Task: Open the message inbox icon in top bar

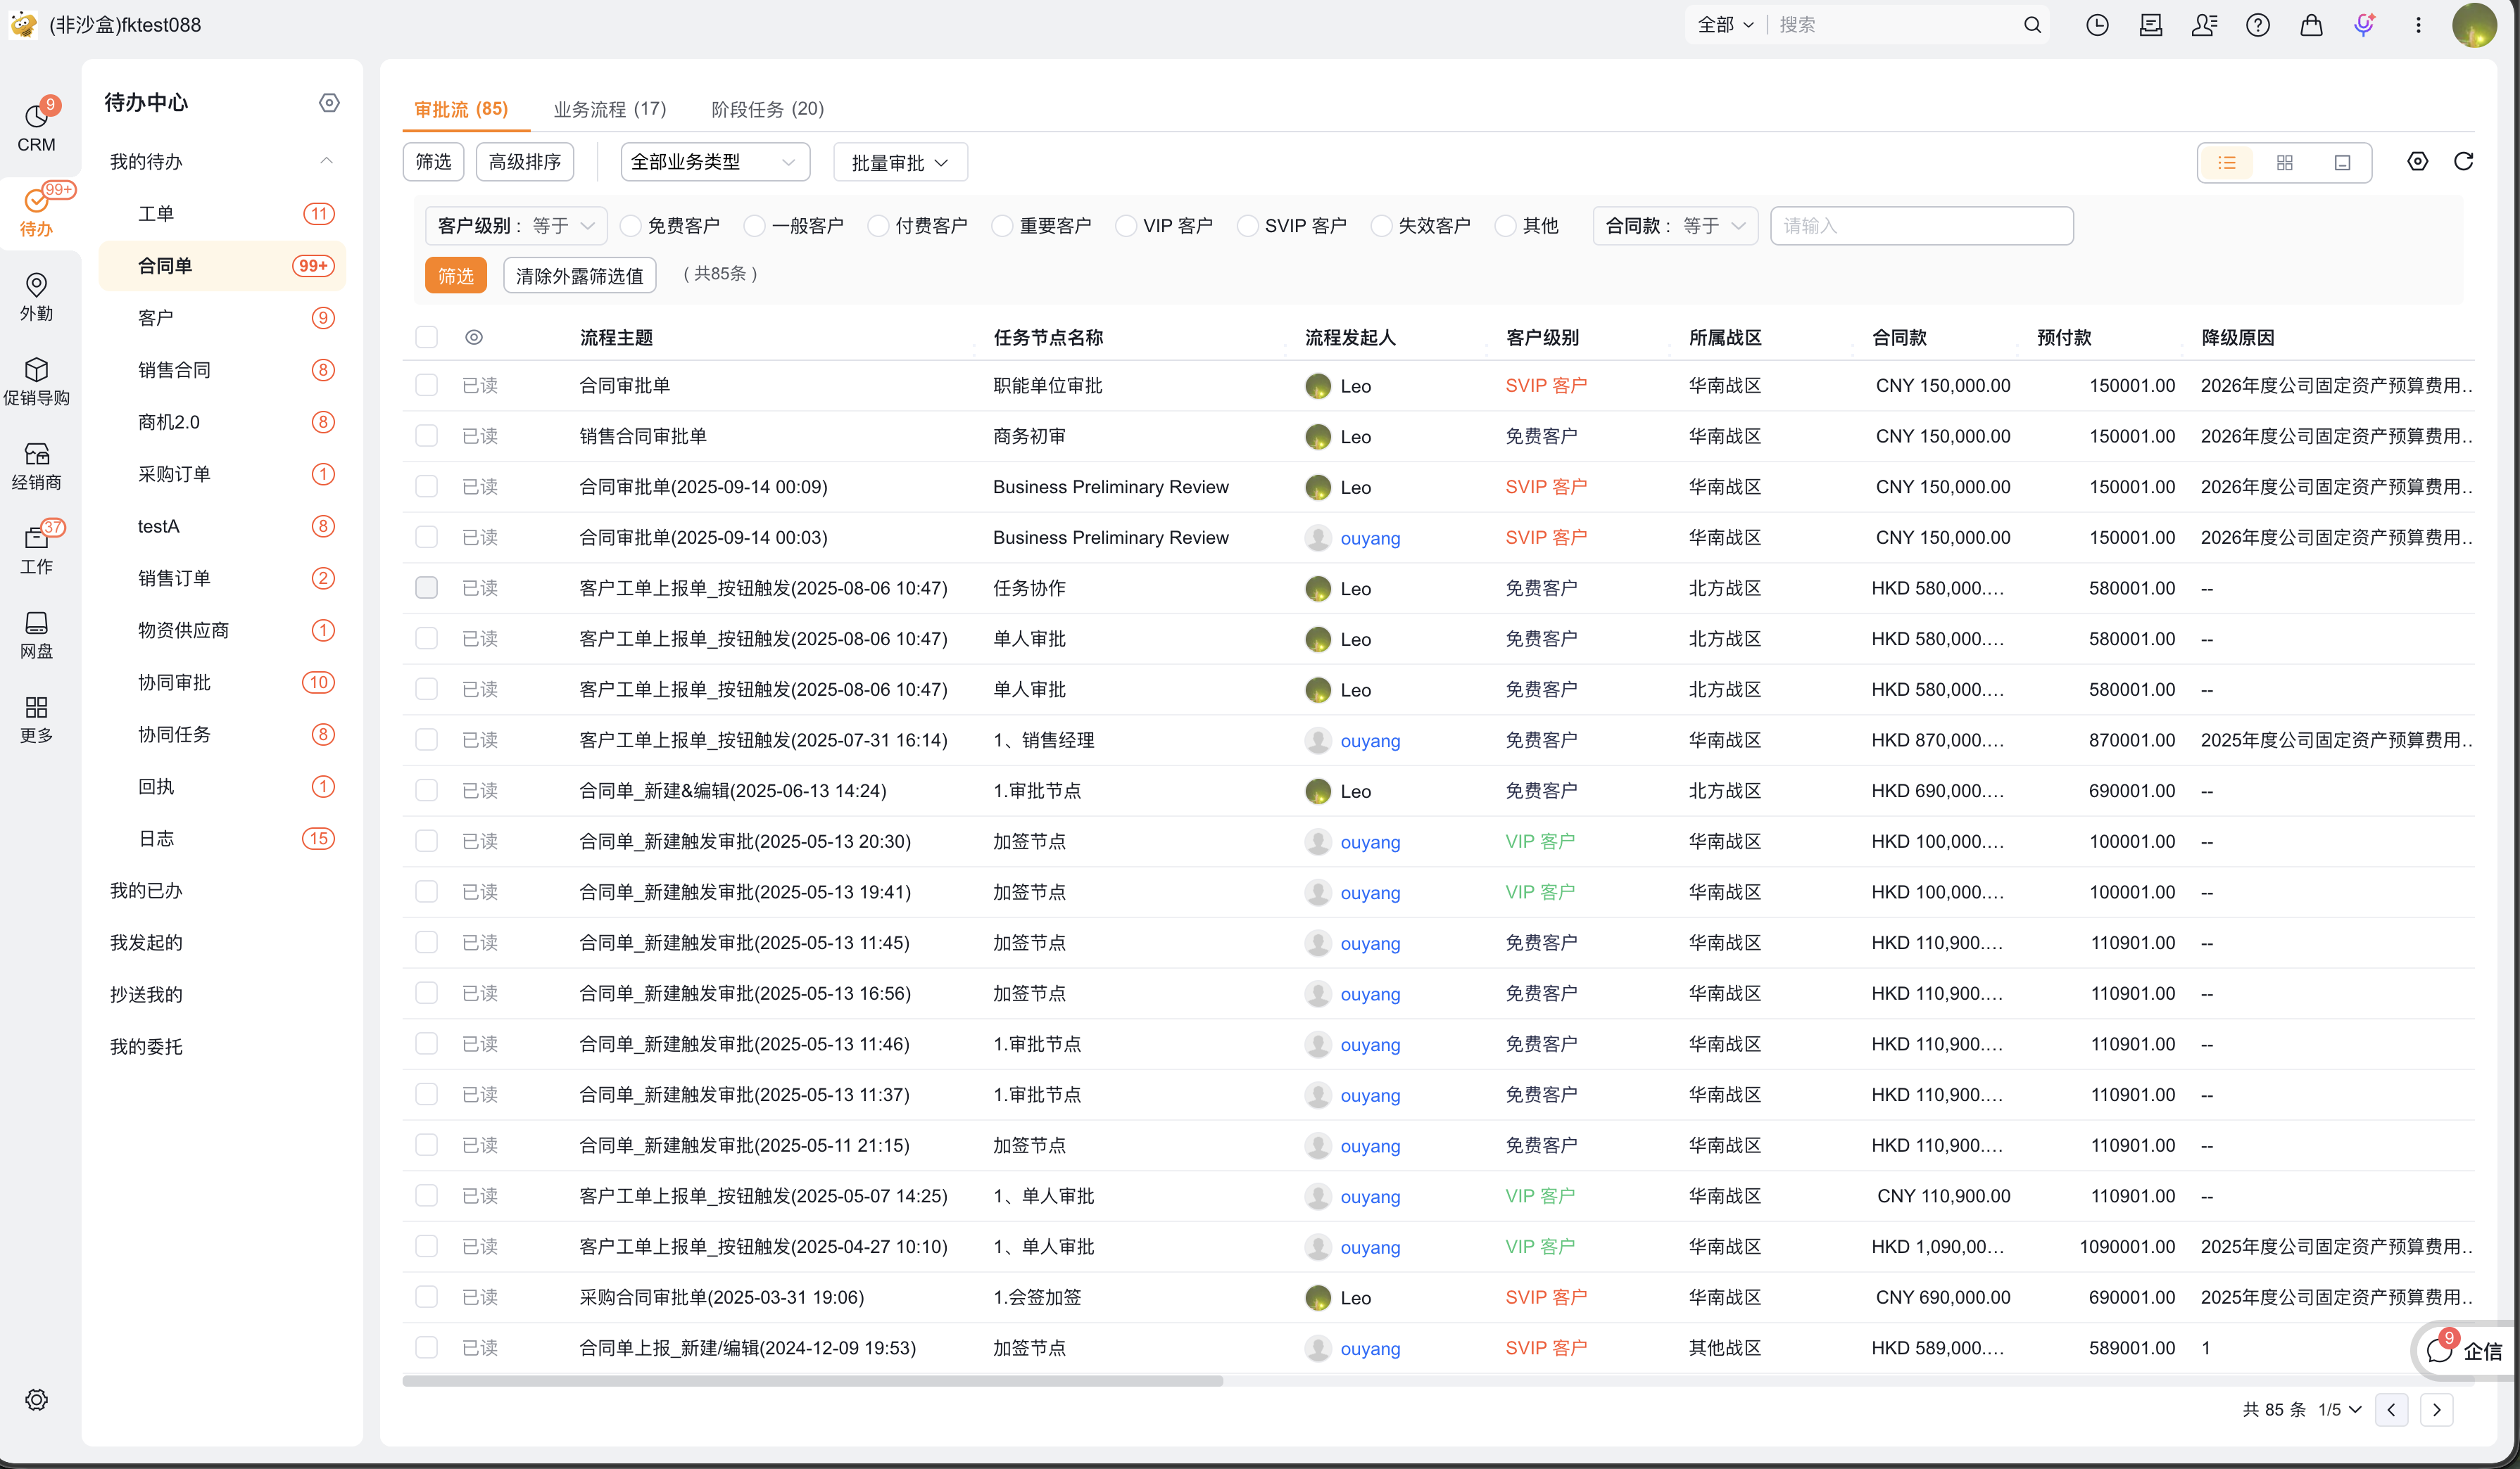Action: coord(2151,25)
